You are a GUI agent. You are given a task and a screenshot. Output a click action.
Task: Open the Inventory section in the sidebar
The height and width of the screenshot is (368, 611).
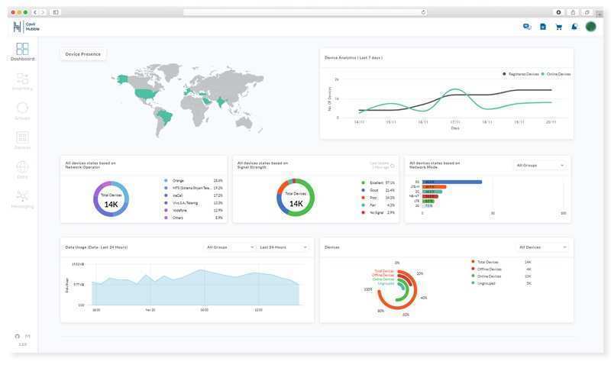(x=22, y=82)
